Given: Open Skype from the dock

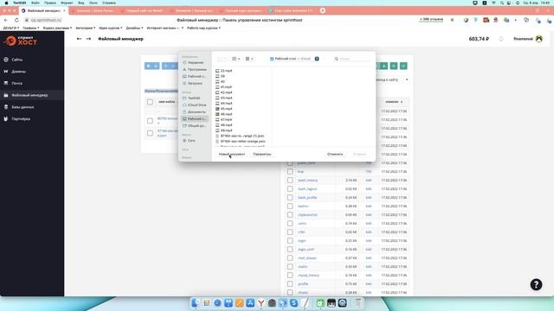Looking at the screenshot, I should (293, 303).
